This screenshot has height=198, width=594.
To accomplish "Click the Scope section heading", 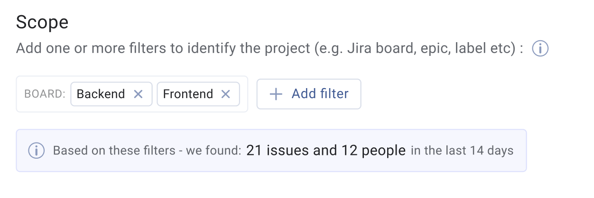I will [42, 22].
